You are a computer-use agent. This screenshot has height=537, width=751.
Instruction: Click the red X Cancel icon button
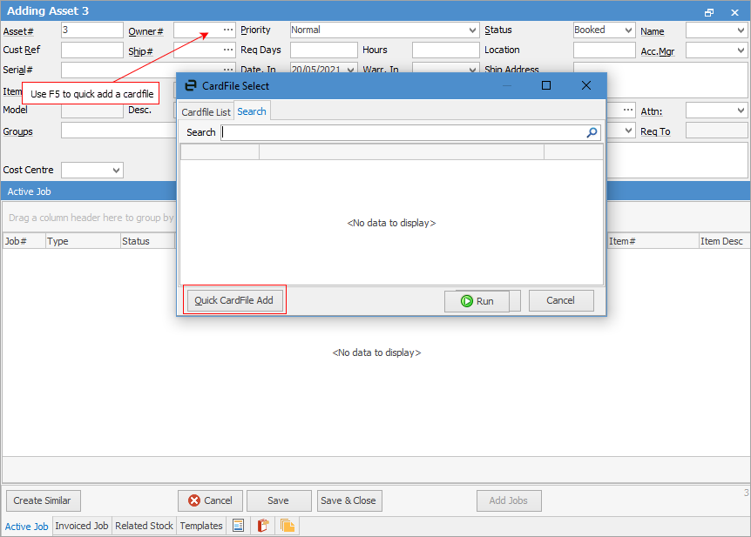[195, 500]
